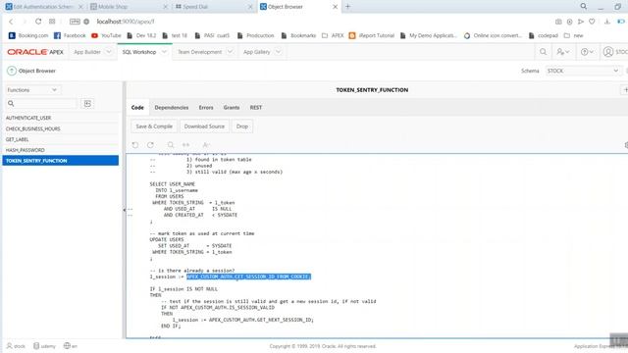Select the CHECK_BUSINESS_HOURS function
This screenshot has height=353, width=628.
(61, 128)
